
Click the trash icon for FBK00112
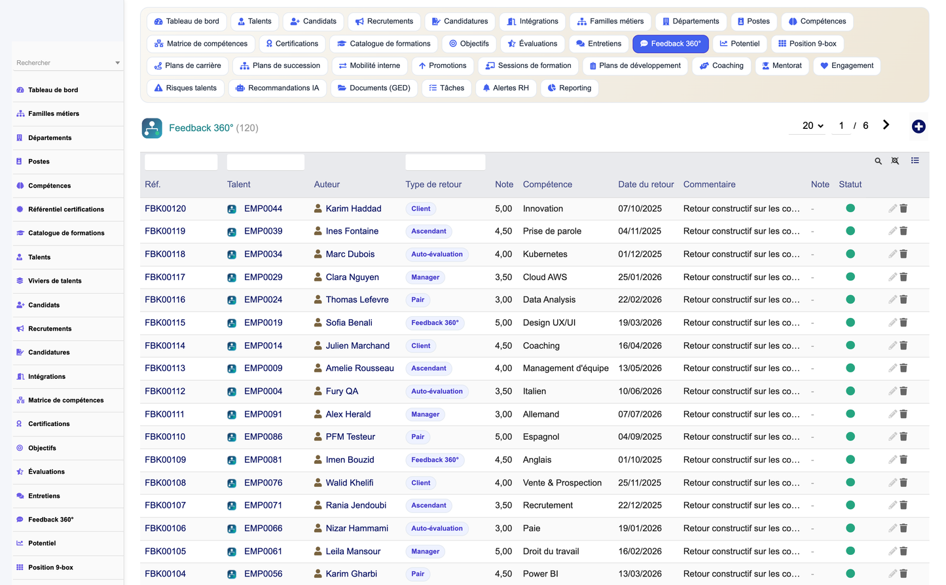(x=903, y=391)
